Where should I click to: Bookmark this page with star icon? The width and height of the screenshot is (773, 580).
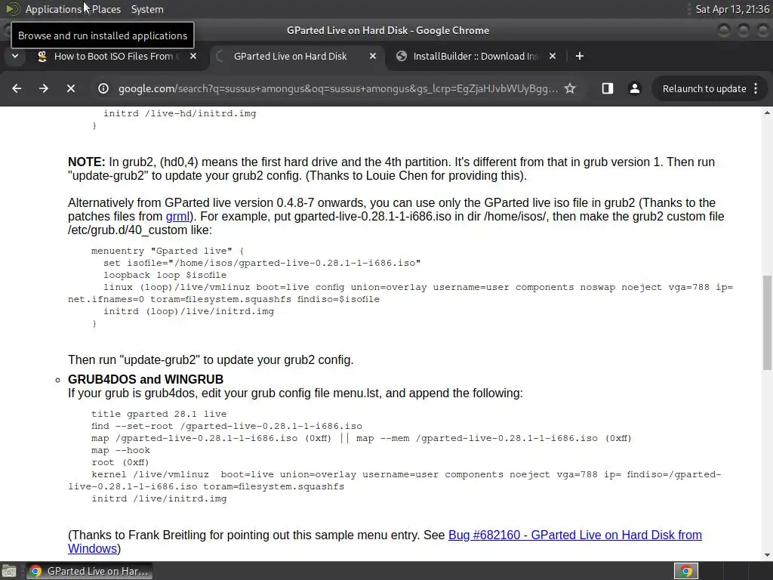point(570,88)
